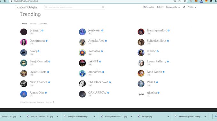The image size is (217, 121).
Task: Click JakNFT's avatar
Action: [82, 63]
